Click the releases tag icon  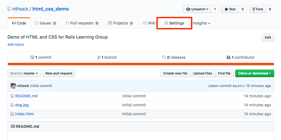pos(164,57)
